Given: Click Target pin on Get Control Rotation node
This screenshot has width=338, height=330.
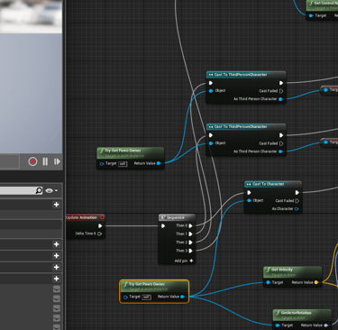Looking at the screenshot, I should tap(311, 15).
